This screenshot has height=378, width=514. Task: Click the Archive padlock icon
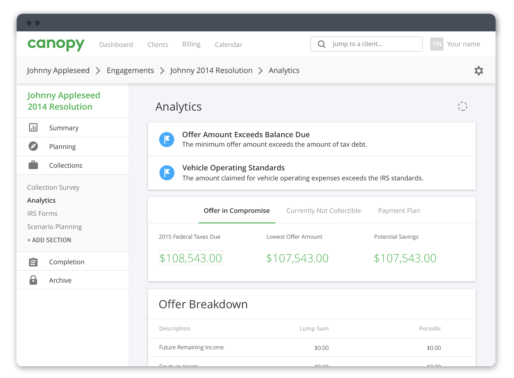tap(33, 280)
